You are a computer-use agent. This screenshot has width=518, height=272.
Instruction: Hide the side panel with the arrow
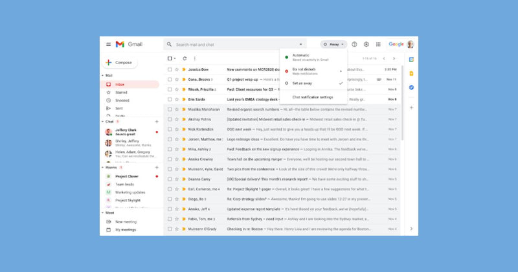click(x=411, y=229)
